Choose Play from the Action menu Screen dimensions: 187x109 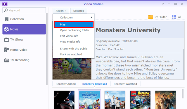click(74, 25)
